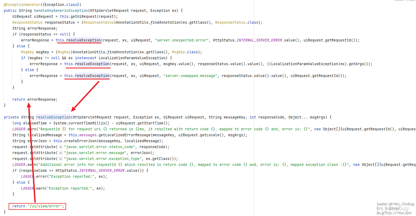416x216 pixels.
Task: Click the getUiRequest method call
Action: [x=85, y=16]
